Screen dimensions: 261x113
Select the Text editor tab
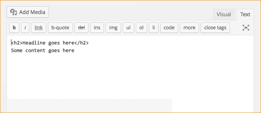(x=245, y=14)
